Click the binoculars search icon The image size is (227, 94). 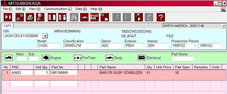click(x=74, y=17)
